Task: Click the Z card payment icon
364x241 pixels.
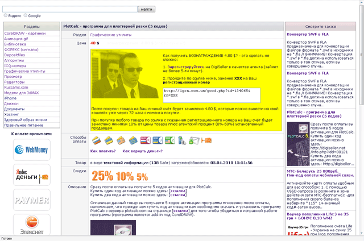Action: [170, 140]
